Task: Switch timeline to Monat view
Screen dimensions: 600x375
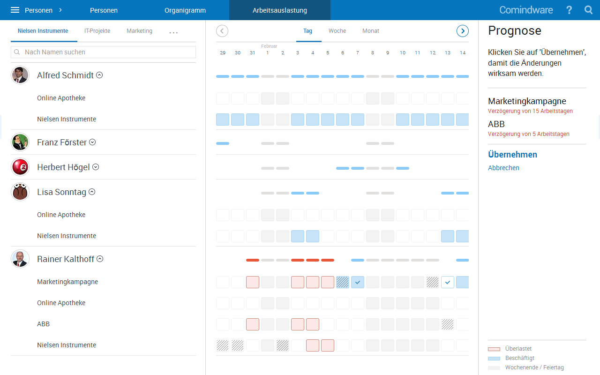Action: [x=371, y=31]
